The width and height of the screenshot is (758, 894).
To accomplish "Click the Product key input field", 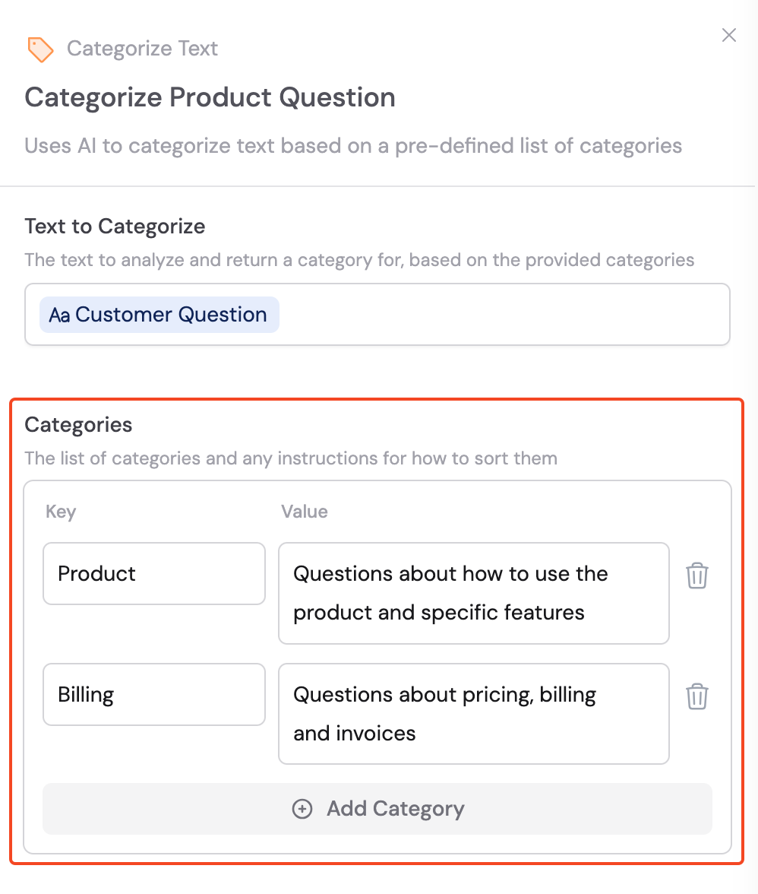I will click(x=153, y=573).
